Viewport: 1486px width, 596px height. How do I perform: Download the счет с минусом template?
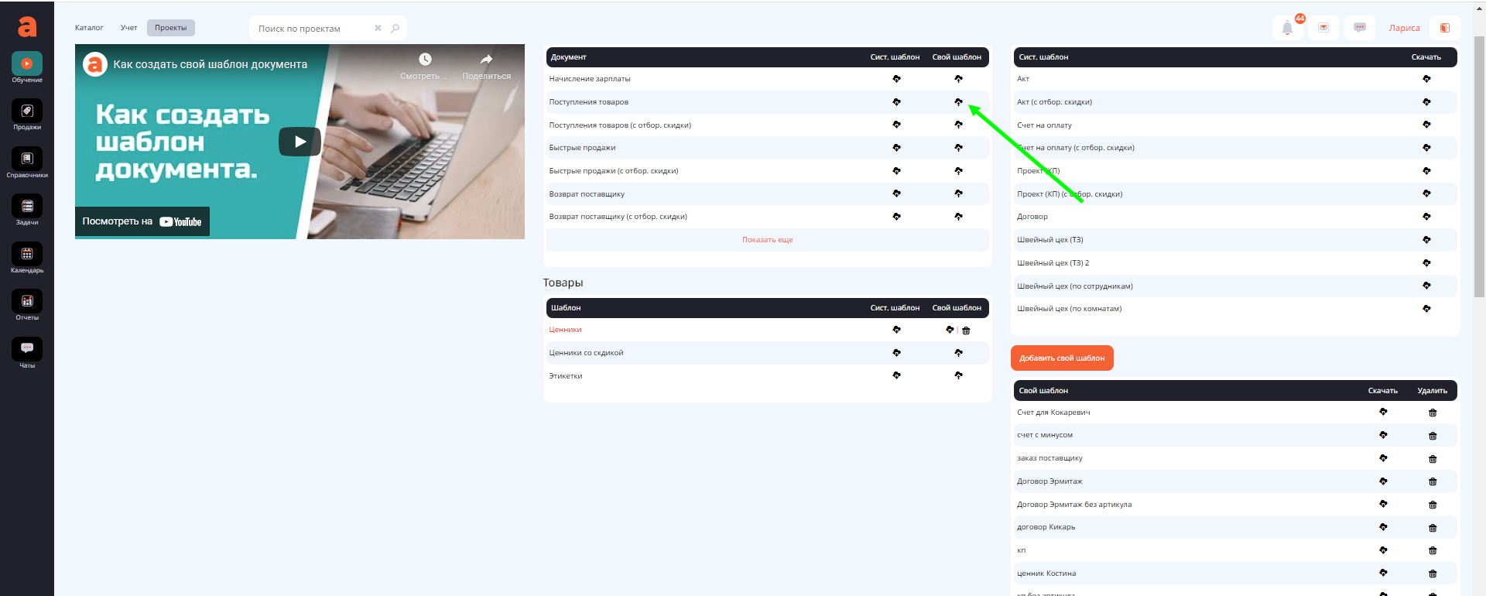[1383, 435]
